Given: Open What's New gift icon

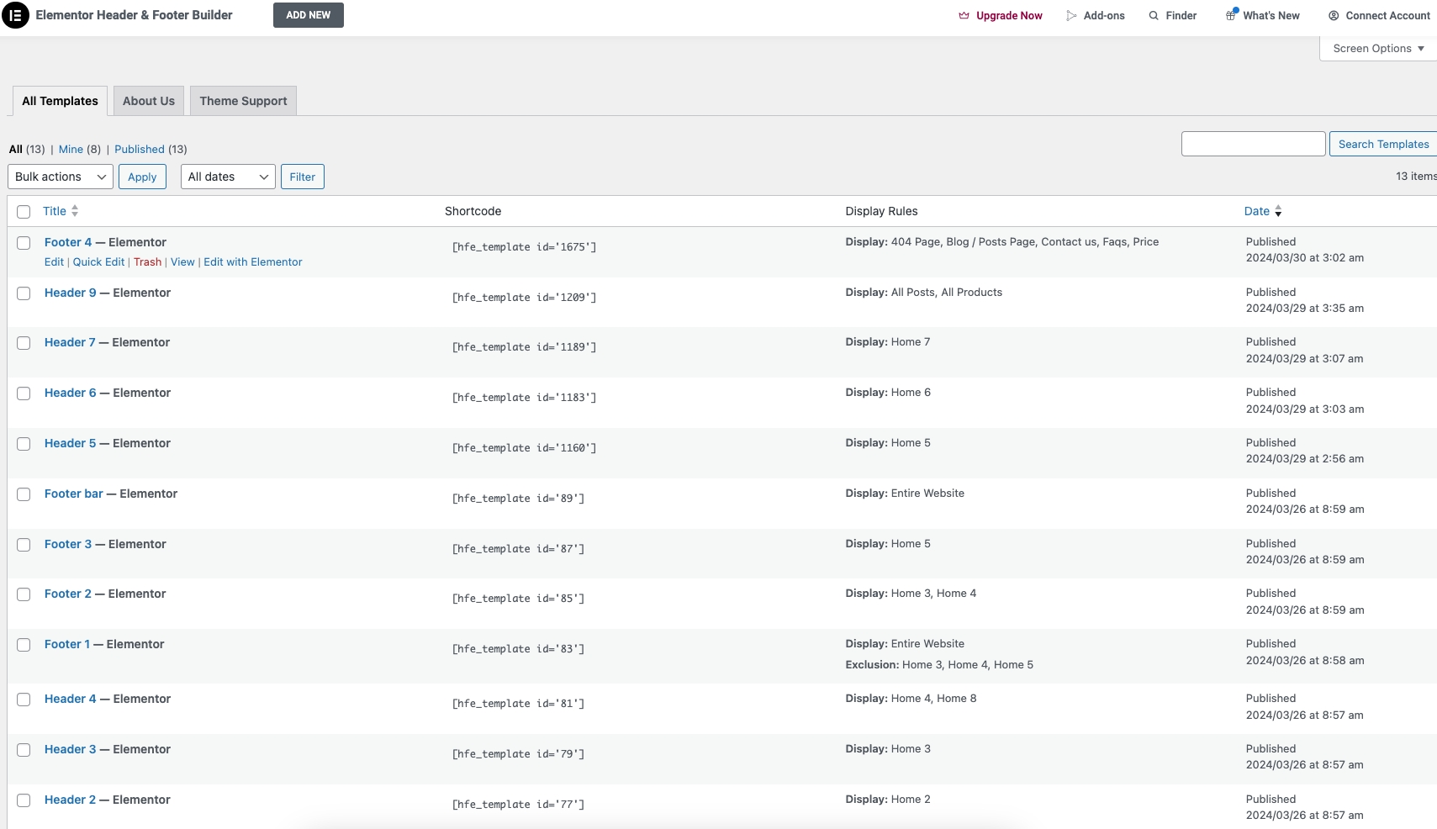Looking at the screenshot, I should coord(1231,15).
